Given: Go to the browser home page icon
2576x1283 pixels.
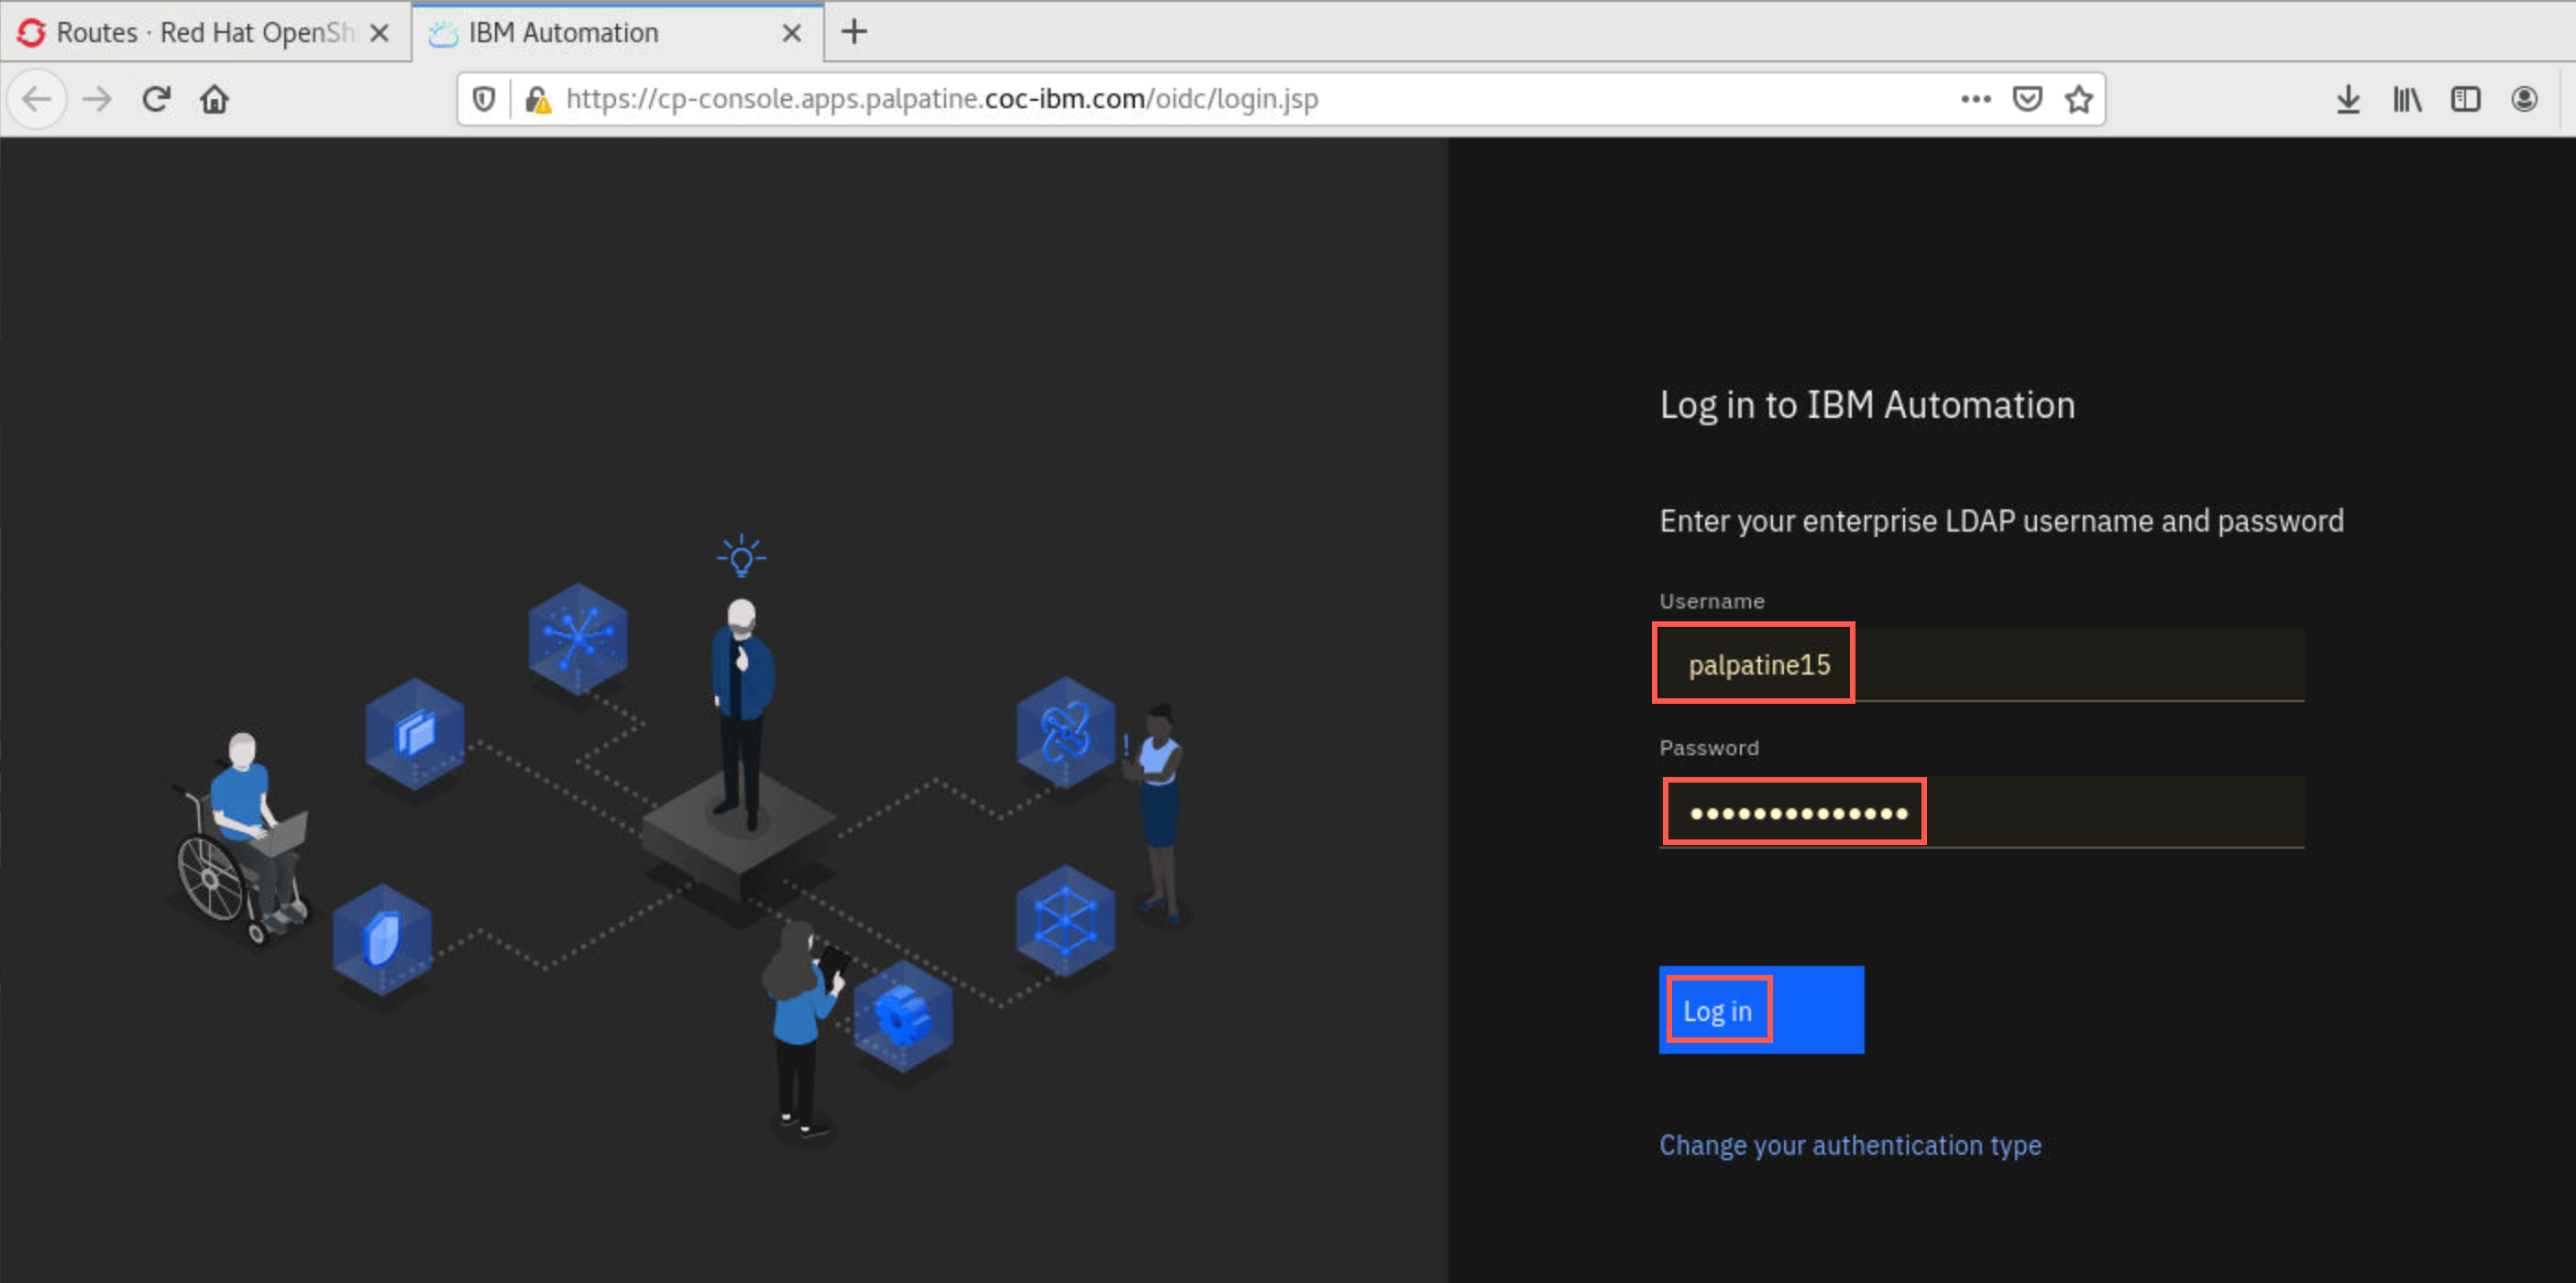Looking at the screenshot, I should 214,99.
